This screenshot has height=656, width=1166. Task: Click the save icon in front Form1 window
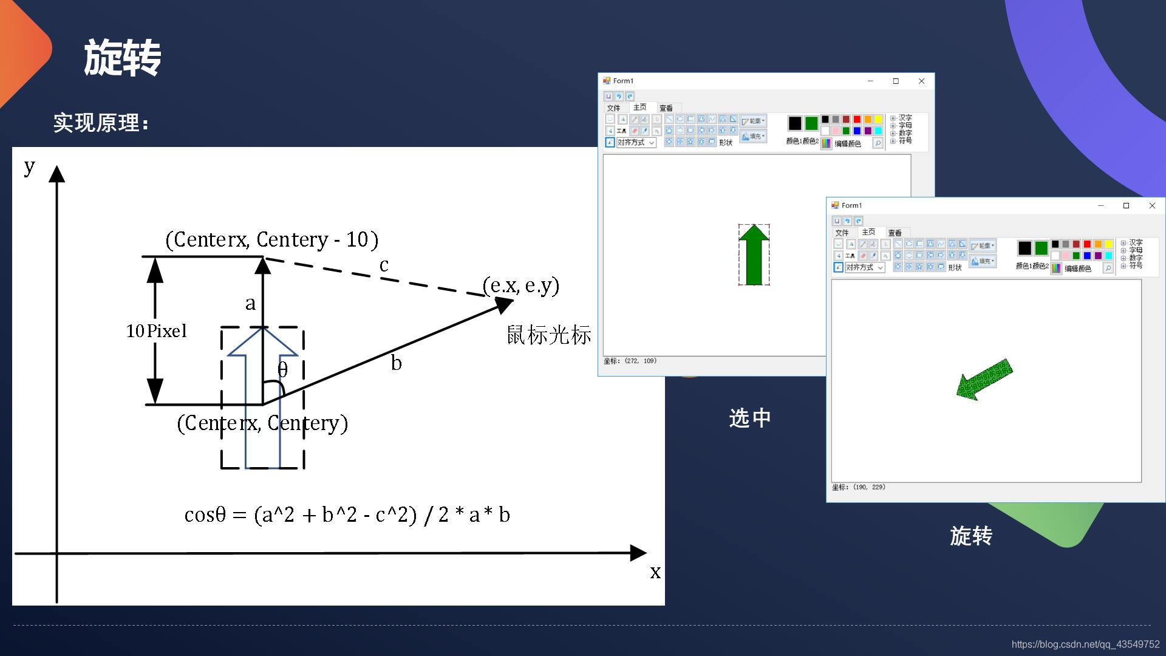[x=837, y=220]
